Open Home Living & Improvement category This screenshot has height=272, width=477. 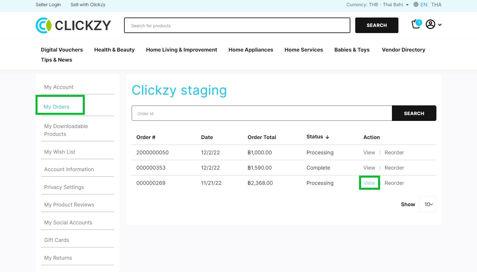pyautogui.click(x=182, y=50)
